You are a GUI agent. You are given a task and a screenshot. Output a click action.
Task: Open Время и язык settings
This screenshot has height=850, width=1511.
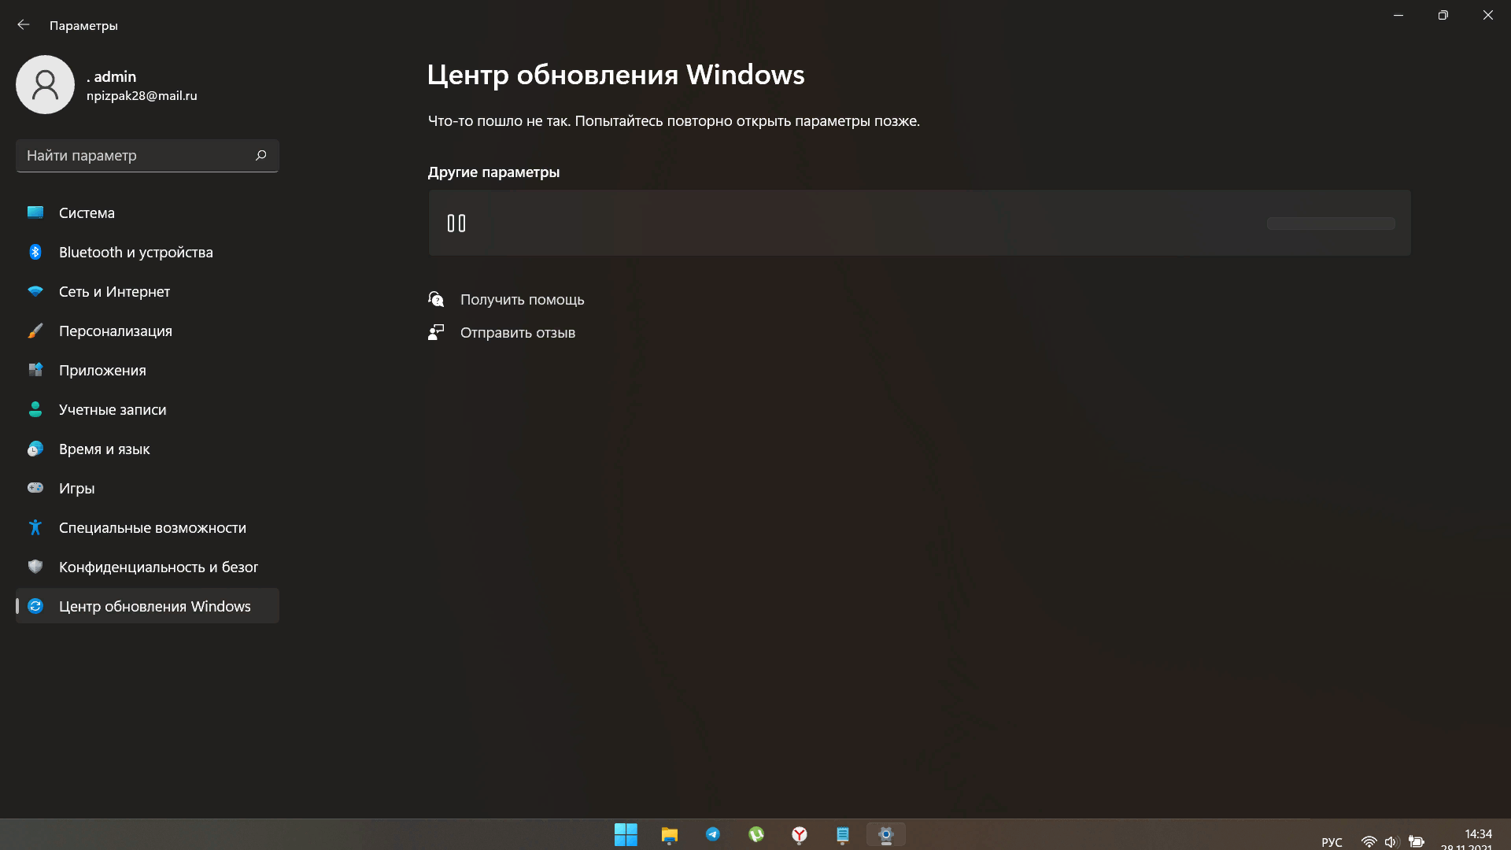point(147,449)
